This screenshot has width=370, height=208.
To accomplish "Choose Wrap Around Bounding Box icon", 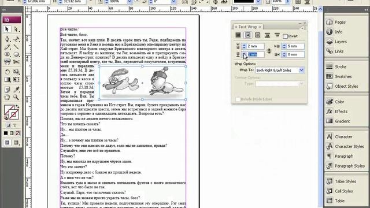I will click(247, 35).
